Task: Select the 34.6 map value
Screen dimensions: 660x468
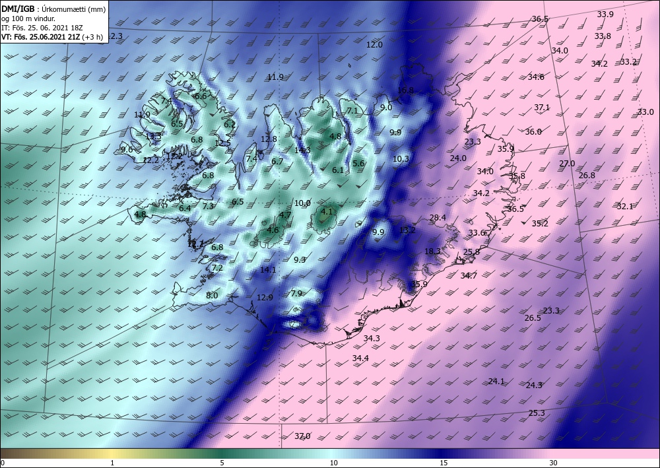Action: coord(536,77)
